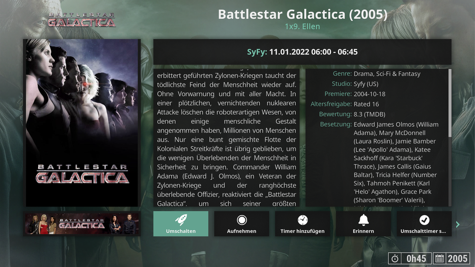The height and width of the screenshot is (267, 475).
Task: Click the Umschalttimer s... label
Action: 423,231
